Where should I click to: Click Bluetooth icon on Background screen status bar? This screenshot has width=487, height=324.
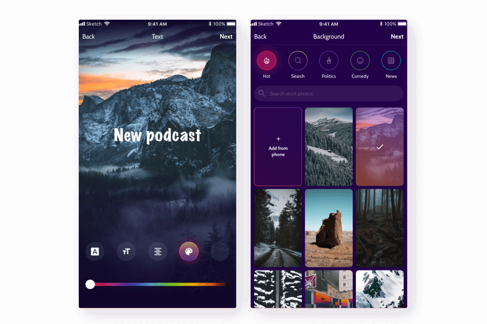coord(381,24)
